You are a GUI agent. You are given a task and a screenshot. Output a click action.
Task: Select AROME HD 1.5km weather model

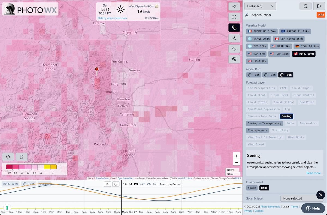pos(262,31)
